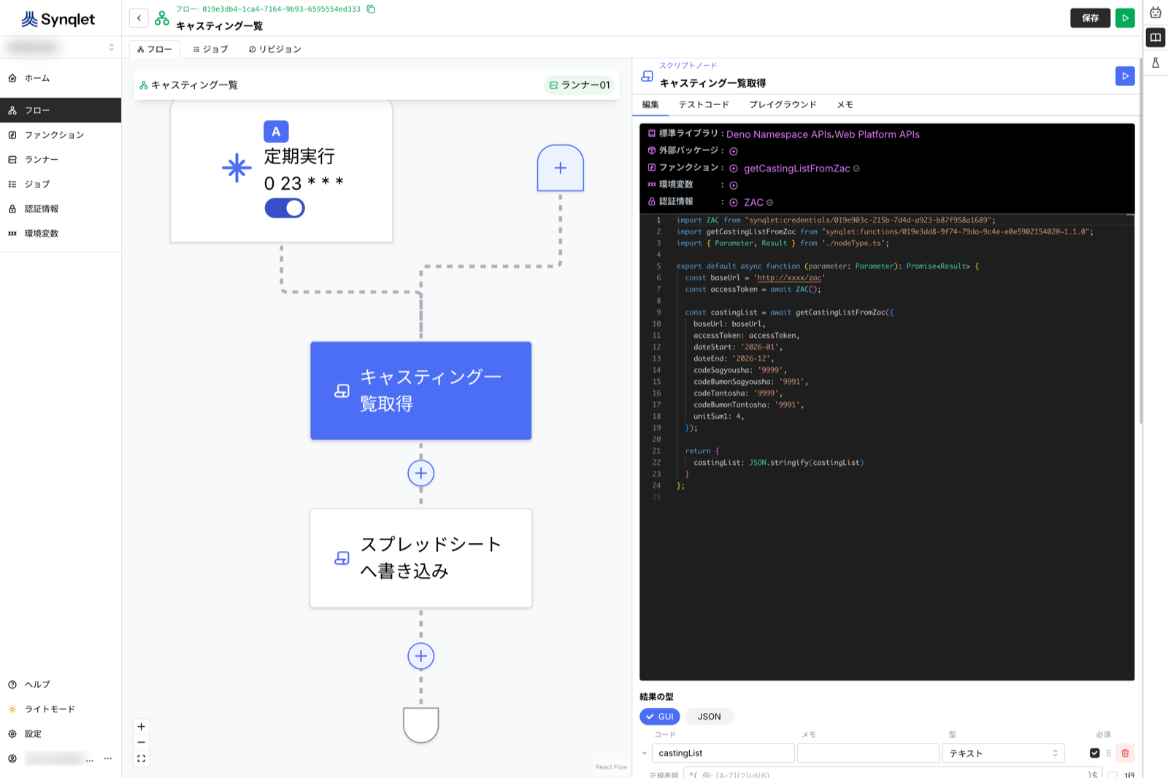Toggle the 定期実行 schedule switch off
This screenshot has height=778, width=1168.
click(285, 208)
